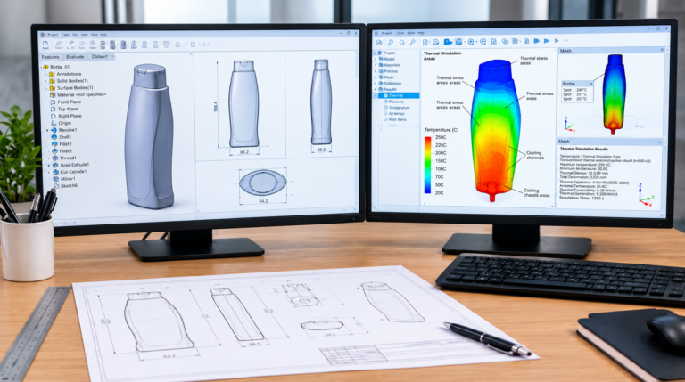Image resolution: width=685 pixels, height=382 pixels.
Task: Close the upper Mesh panel
Action: 662,51
